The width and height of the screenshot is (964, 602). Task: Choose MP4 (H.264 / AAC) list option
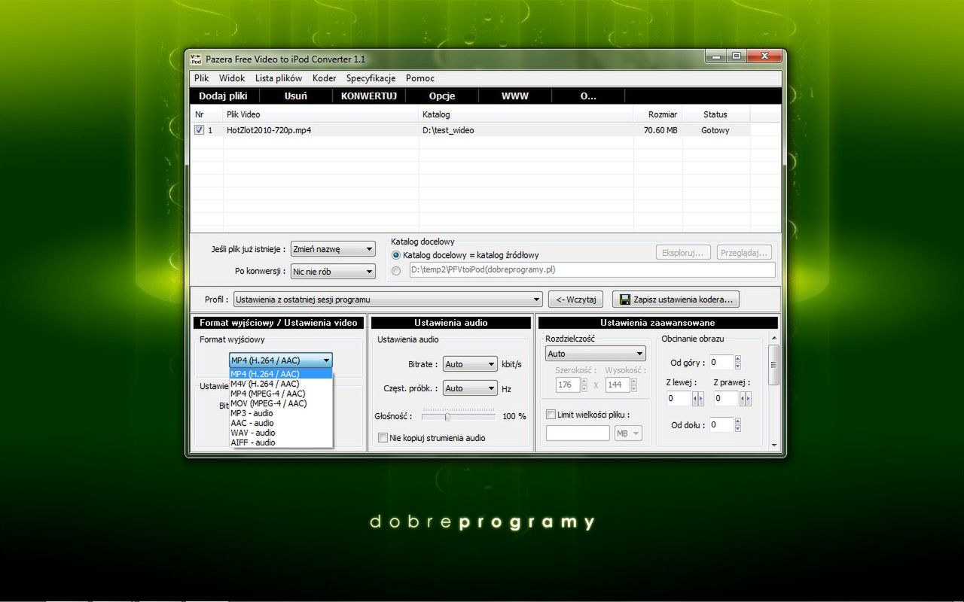pyautogui.click(x=280, y=374)
